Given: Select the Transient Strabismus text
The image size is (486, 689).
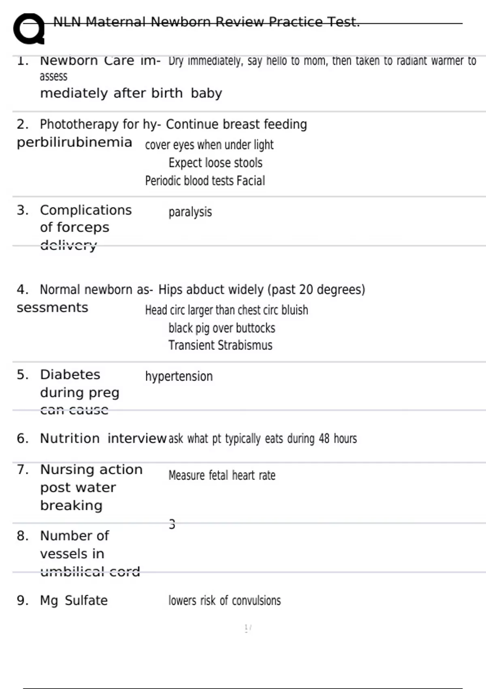Looking at the screenshot, I should click(x=220, y=345).
